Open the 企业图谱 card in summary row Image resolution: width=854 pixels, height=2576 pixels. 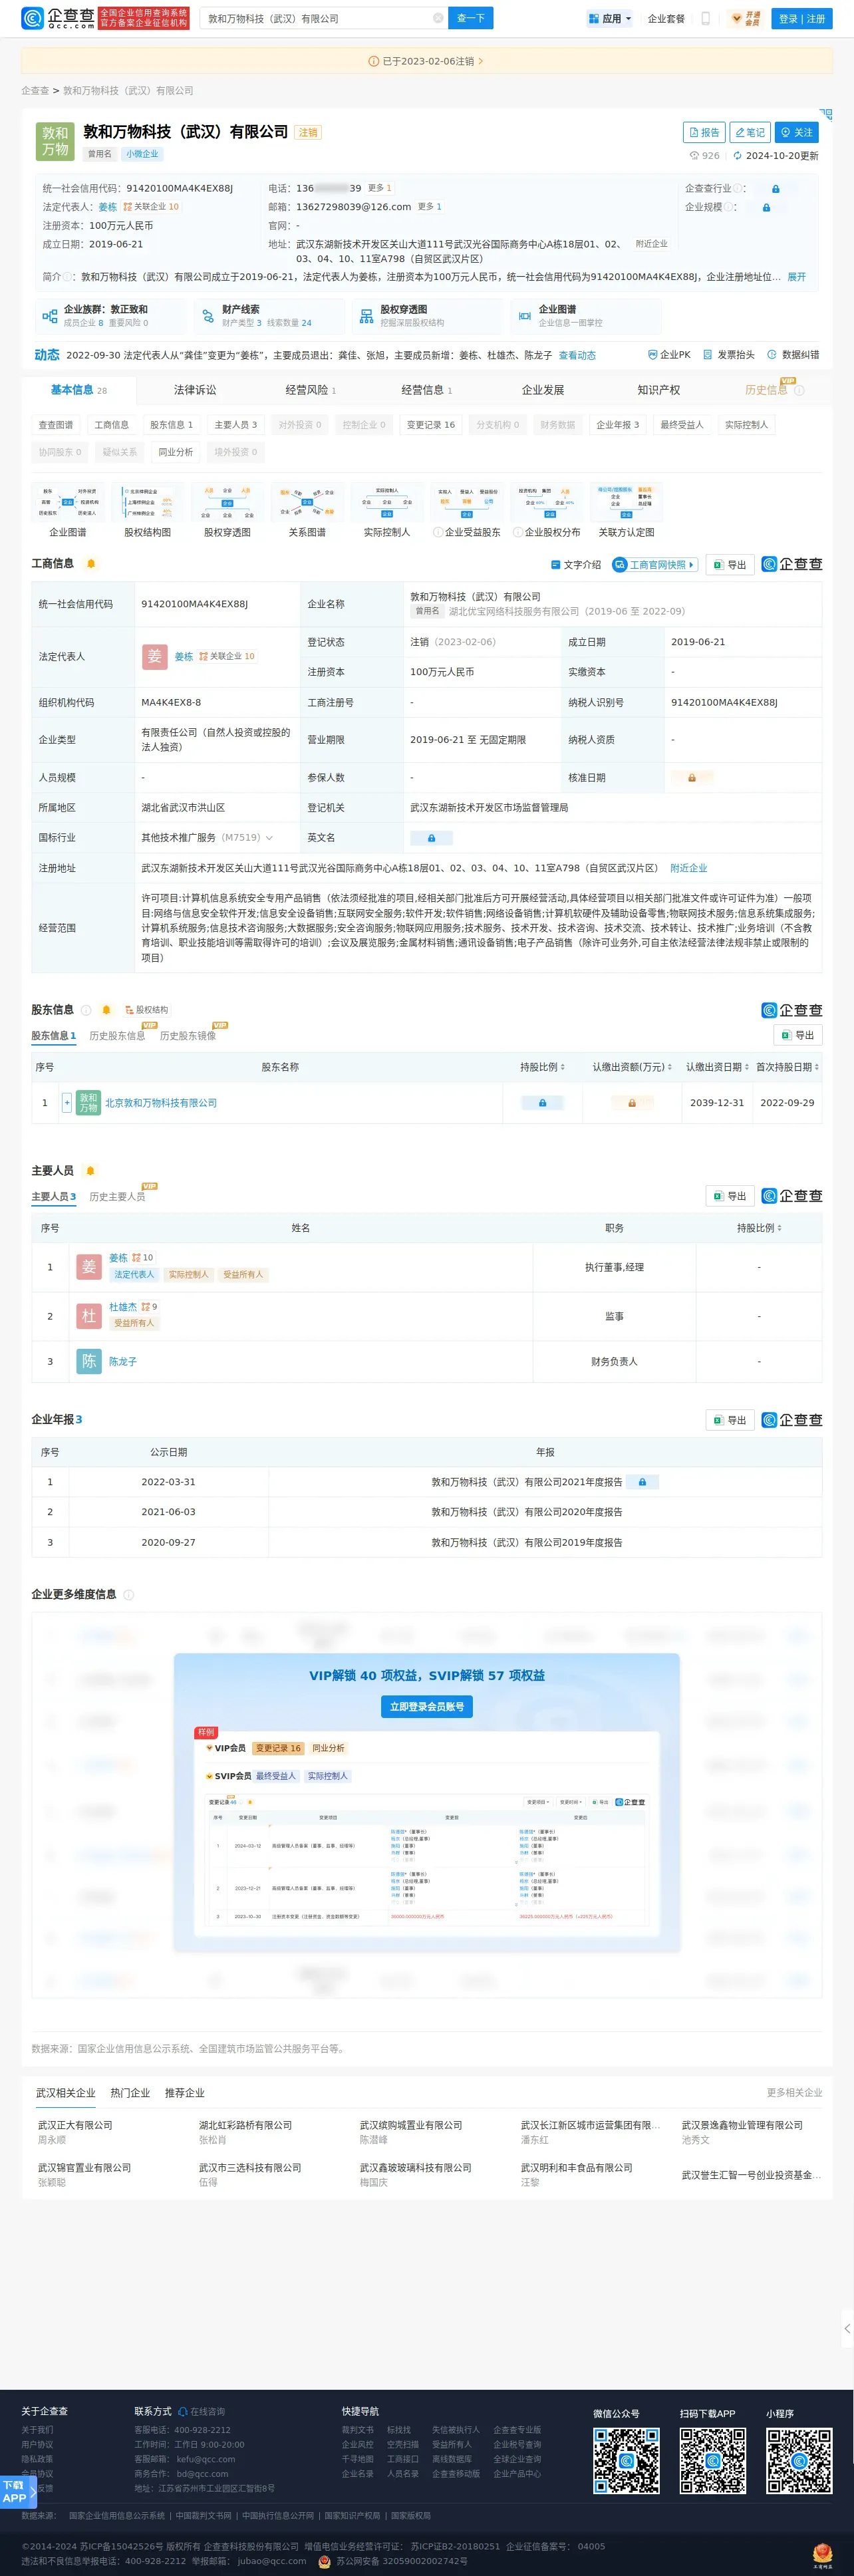coord(585,316)
